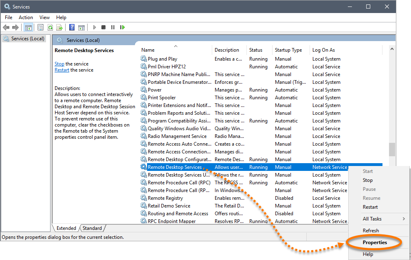Click the Services title bar gear icon

click(7, 7)
